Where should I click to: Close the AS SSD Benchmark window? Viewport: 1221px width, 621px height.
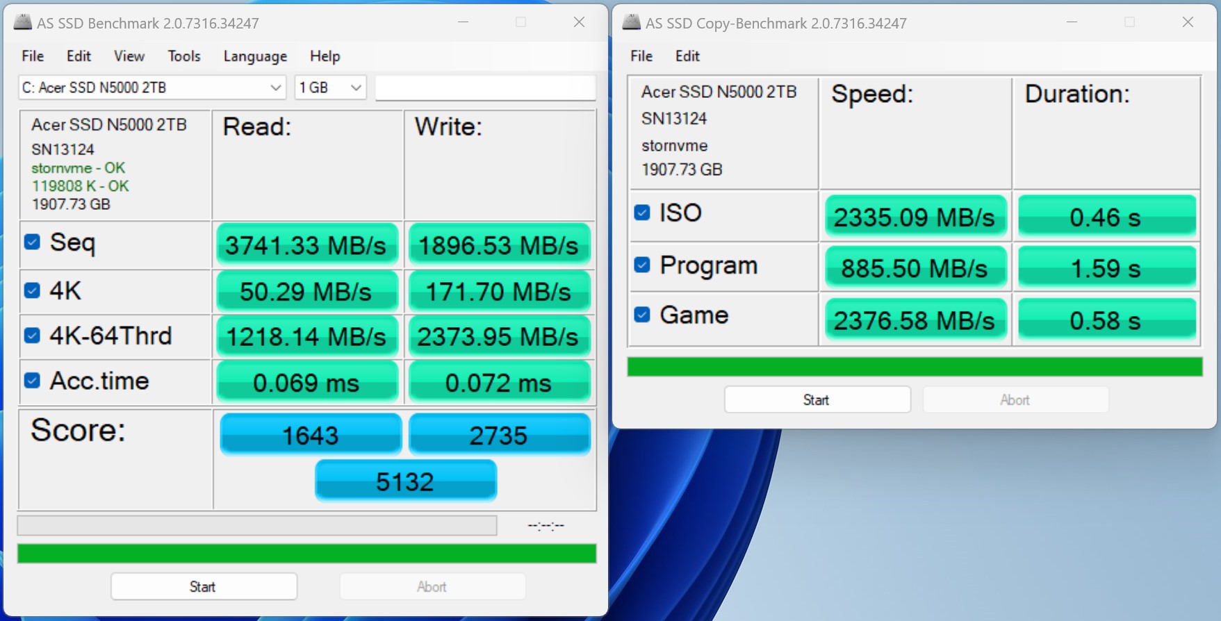coord(579,22)
